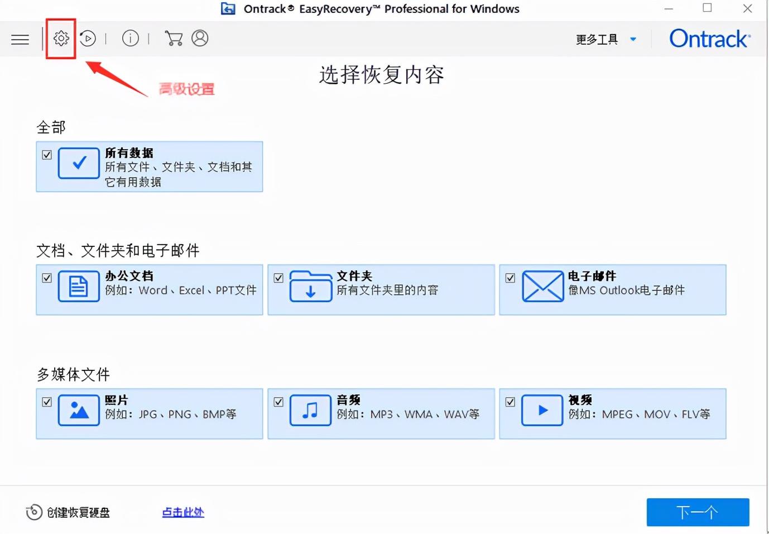Toggle the 文件夹 checkbox off

click(278, 278)
